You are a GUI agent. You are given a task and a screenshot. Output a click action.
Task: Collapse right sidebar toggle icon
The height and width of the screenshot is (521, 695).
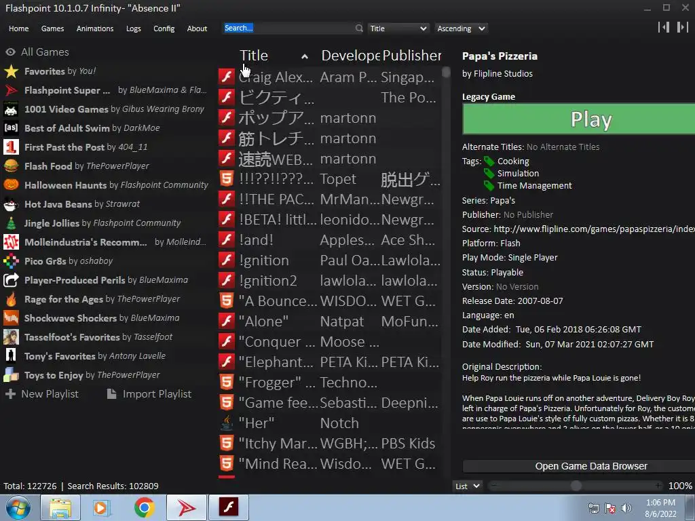click(682, 27)
